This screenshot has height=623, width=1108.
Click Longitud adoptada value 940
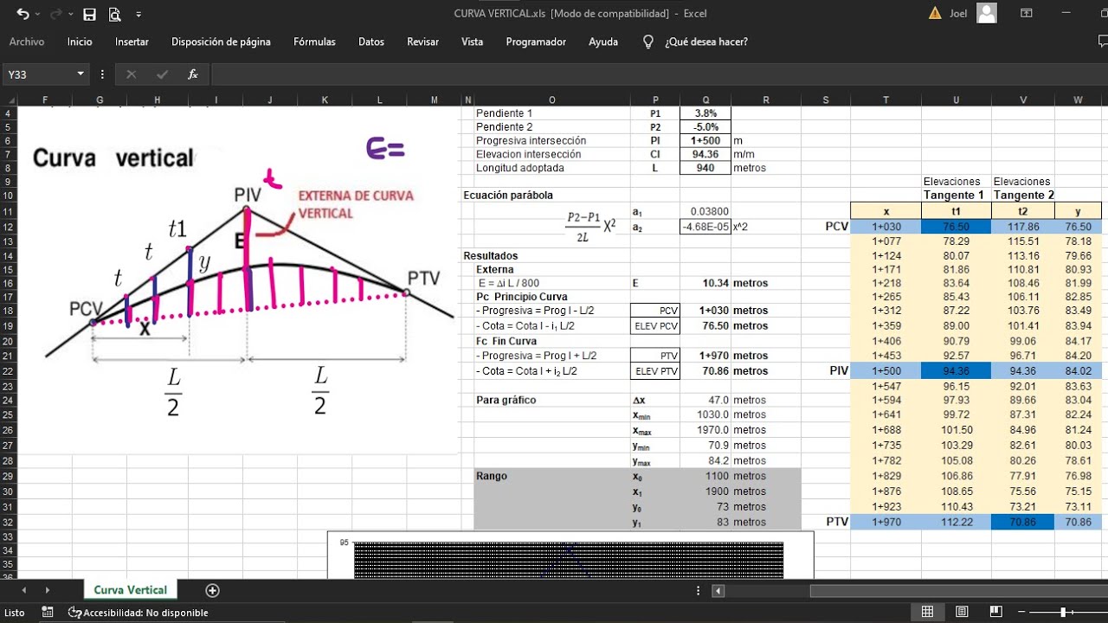tap(705, 168)
